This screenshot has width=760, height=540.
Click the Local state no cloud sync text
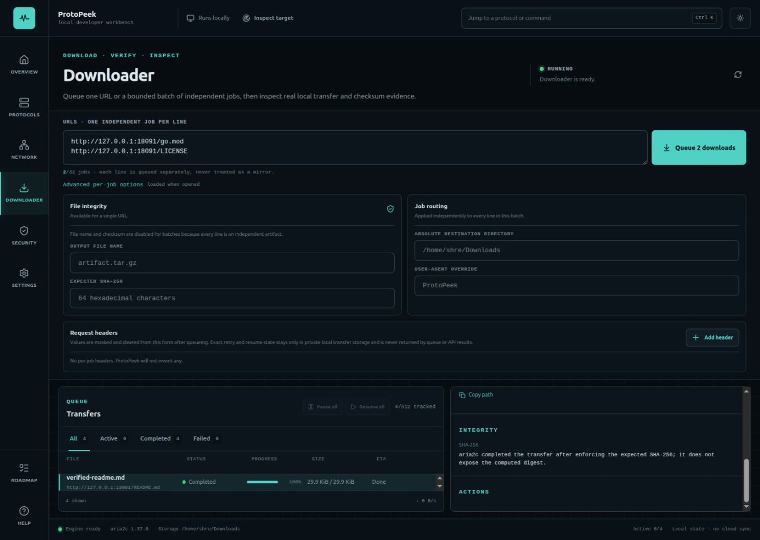click(x=711, y=529)
